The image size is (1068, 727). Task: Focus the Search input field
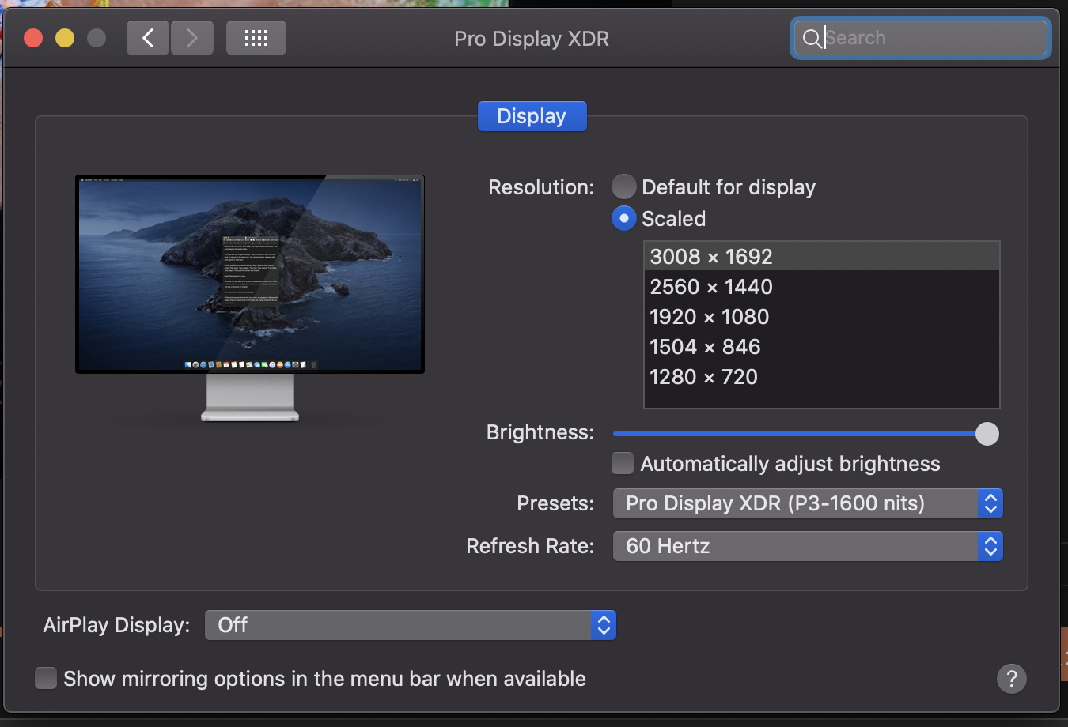click(920, 38)
